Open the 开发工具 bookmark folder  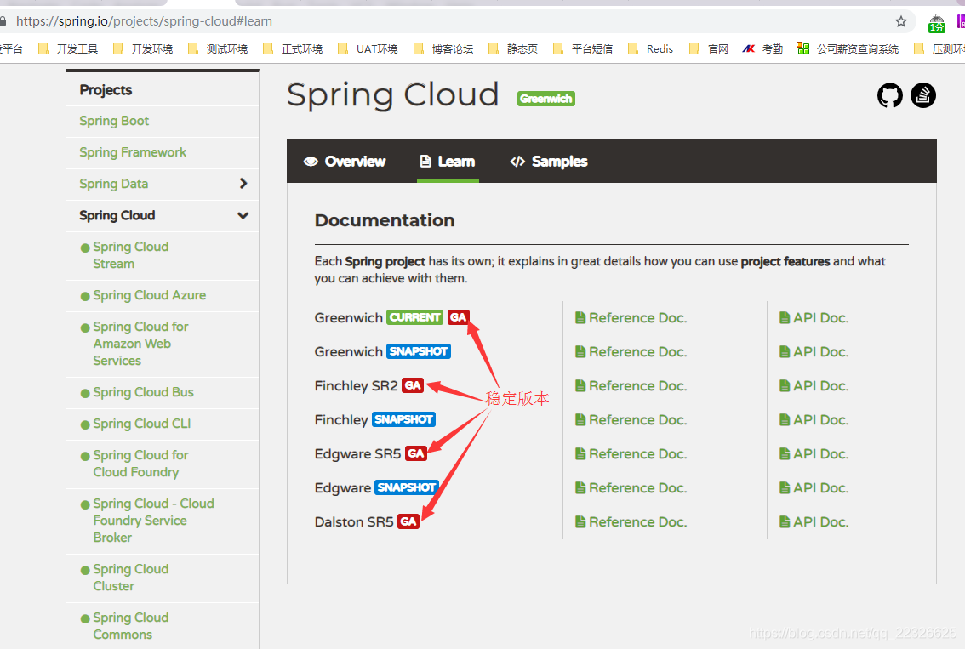(x=68, y=48)
